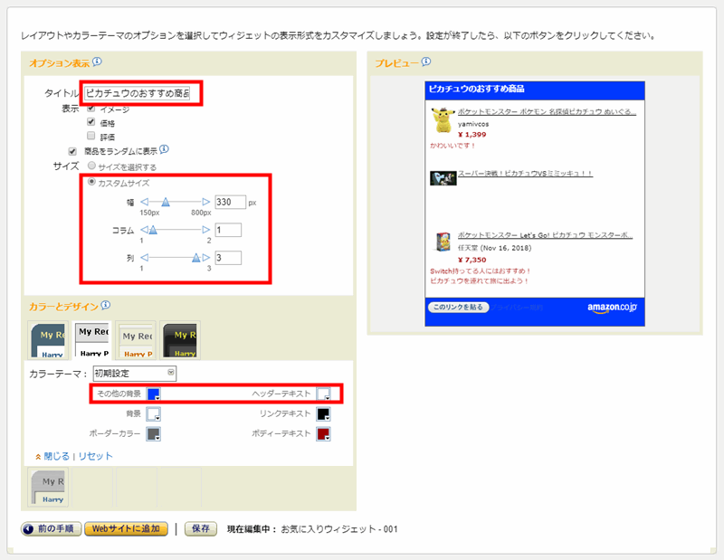The image size is (724, 560).
Task: Click the ピカチュウを連れて旅に出よう！ comment
Action: (x=480, y=281)
